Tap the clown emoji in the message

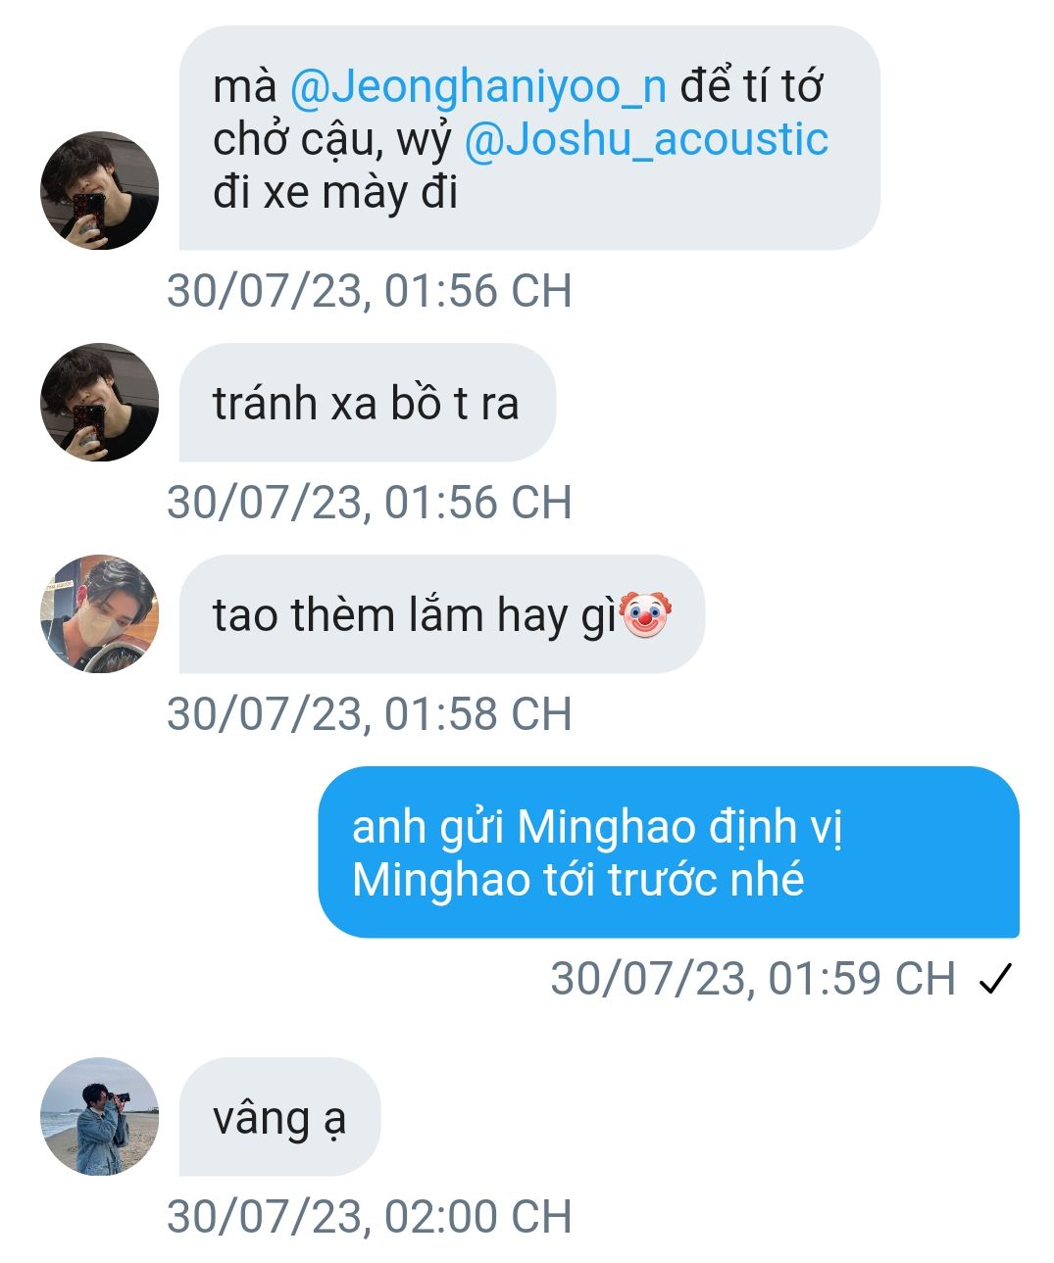[645, 614]
